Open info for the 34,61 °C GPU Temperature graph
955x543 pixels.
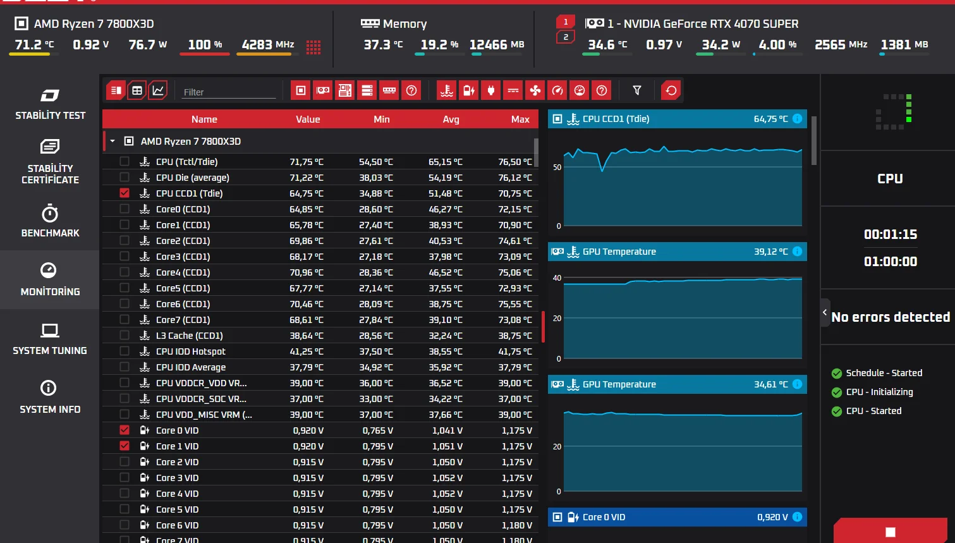(x=798, y=384)
